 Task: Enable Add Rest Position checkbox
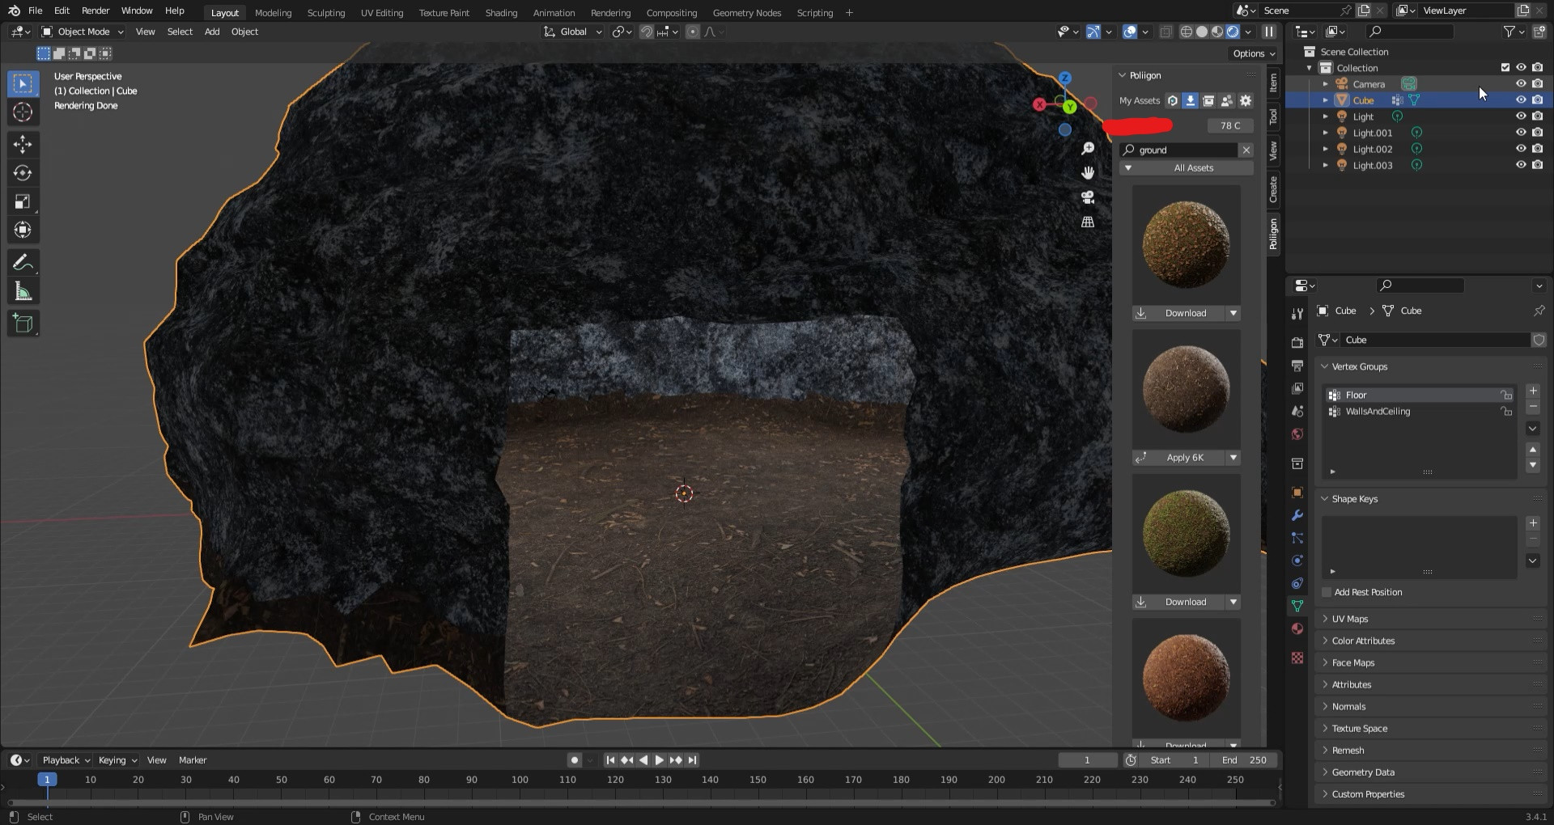tap(1327, 593)
